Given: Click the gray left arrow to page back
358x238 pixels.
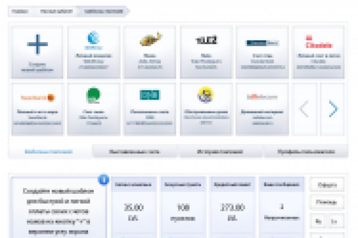Looking at the screenshot, I should point(304,109).
